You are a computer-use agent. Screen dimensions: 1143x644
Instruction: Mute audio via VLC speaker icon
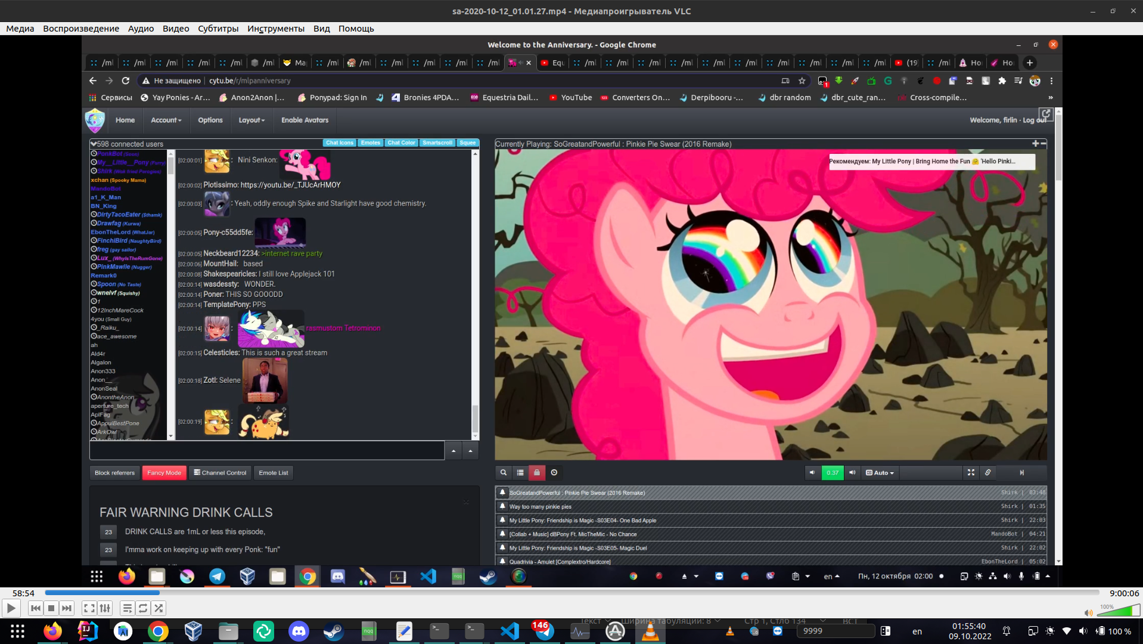point(1088,612)
